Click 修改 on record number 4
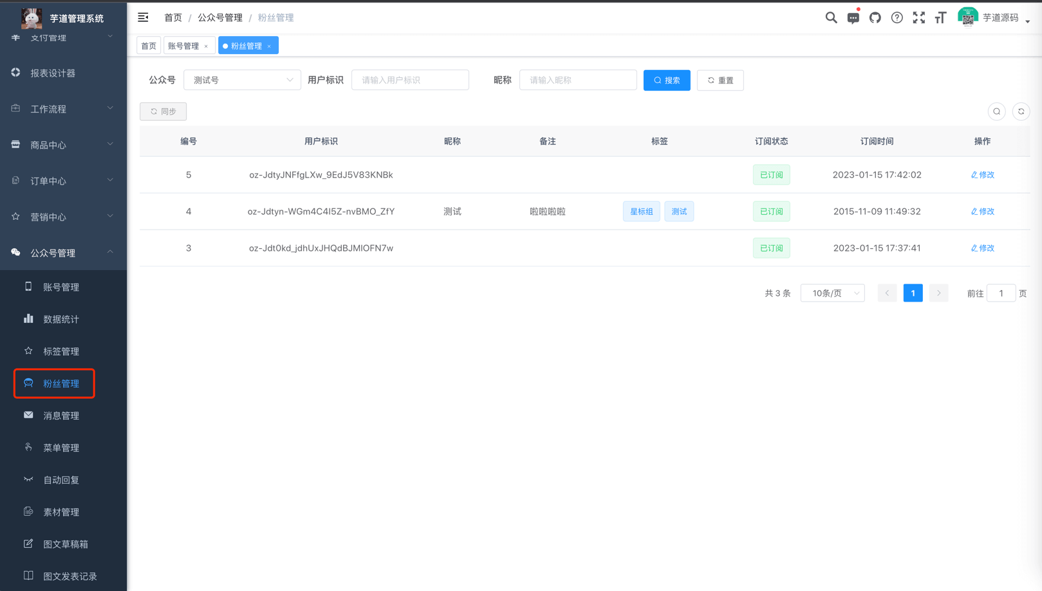Screen dimensions: 1042x591 pyautogui.click(x=982, y=211)
